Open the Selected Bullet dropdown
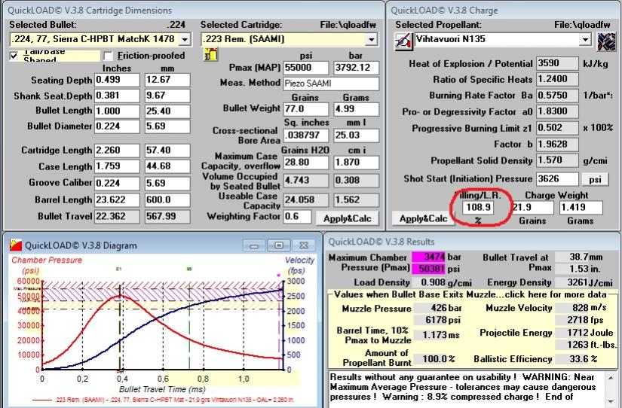The image size is (622, 408). click(x=185, y=39)
